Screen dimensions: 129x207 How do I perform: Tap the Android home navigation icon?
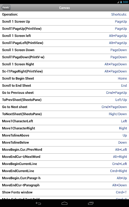pyautogui.click(x=64, y=203)
